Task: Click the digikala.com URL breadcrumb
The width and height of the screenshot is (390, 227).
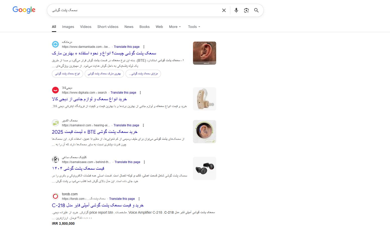Action: point(84,93)
